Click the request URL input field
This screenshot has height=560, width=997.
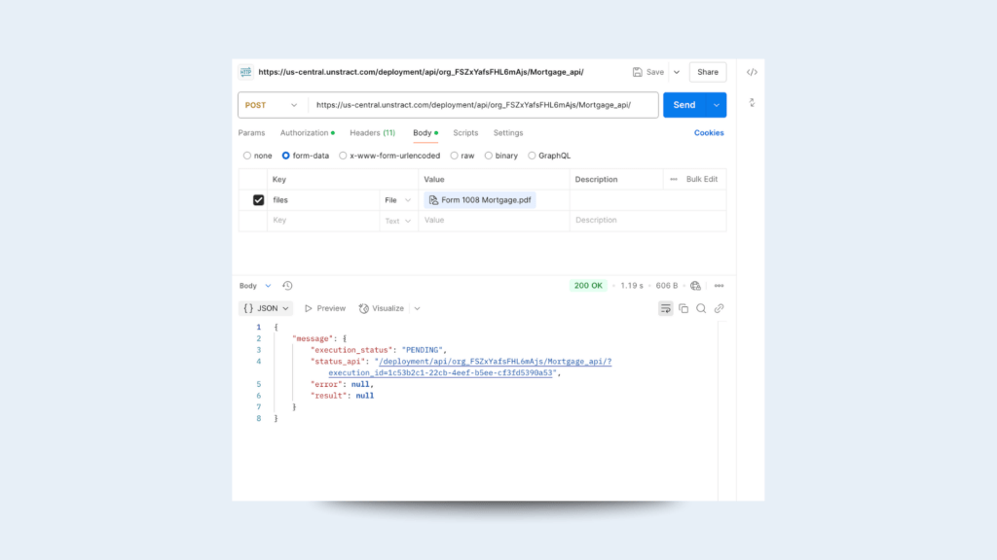(482, 105)
